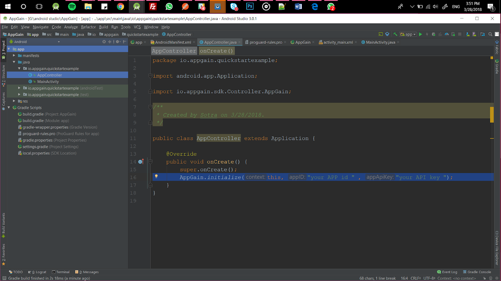
Task: Click the lightbulb intention icon on line 16
Action: (156, 177)
